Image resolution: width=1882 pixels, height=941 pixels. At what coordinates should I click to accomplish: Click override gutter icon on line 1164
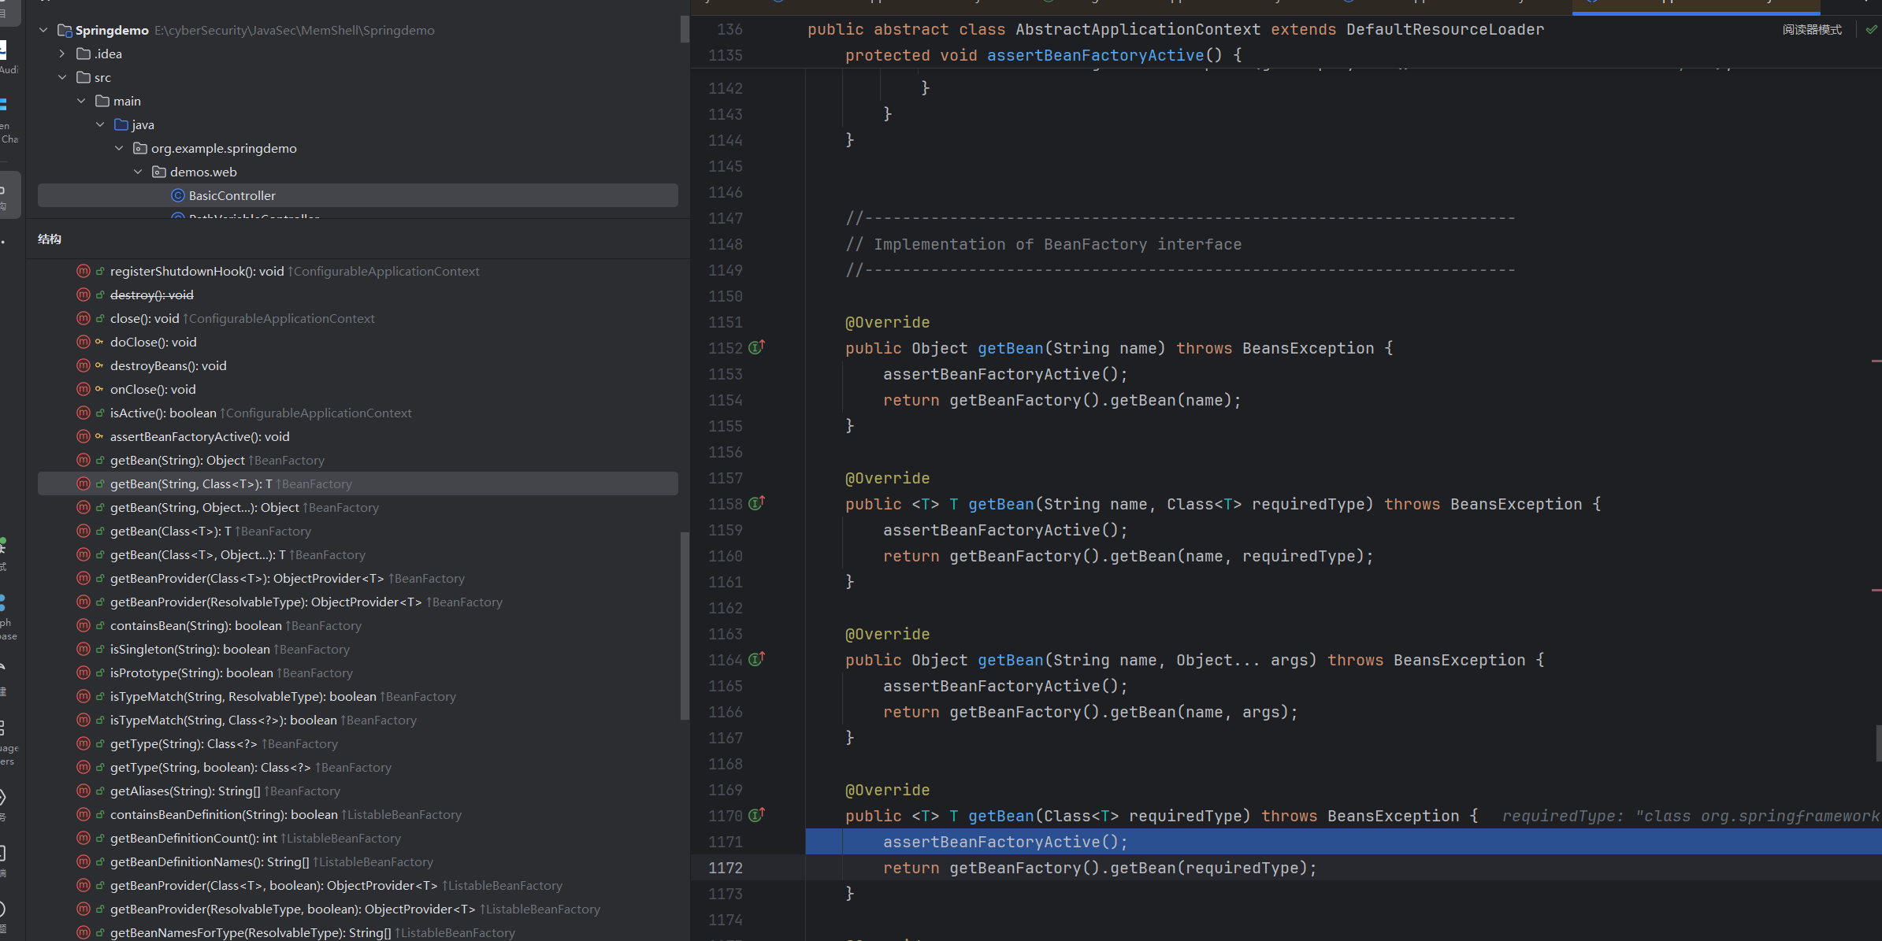pos(756,659)
